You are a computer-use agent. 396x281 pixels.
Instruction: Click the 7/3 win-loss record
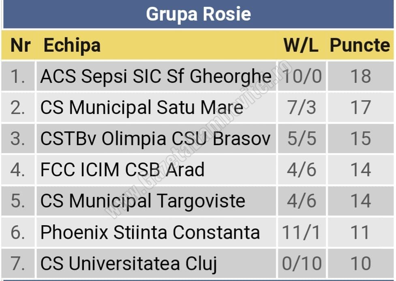tap(302, 108)
